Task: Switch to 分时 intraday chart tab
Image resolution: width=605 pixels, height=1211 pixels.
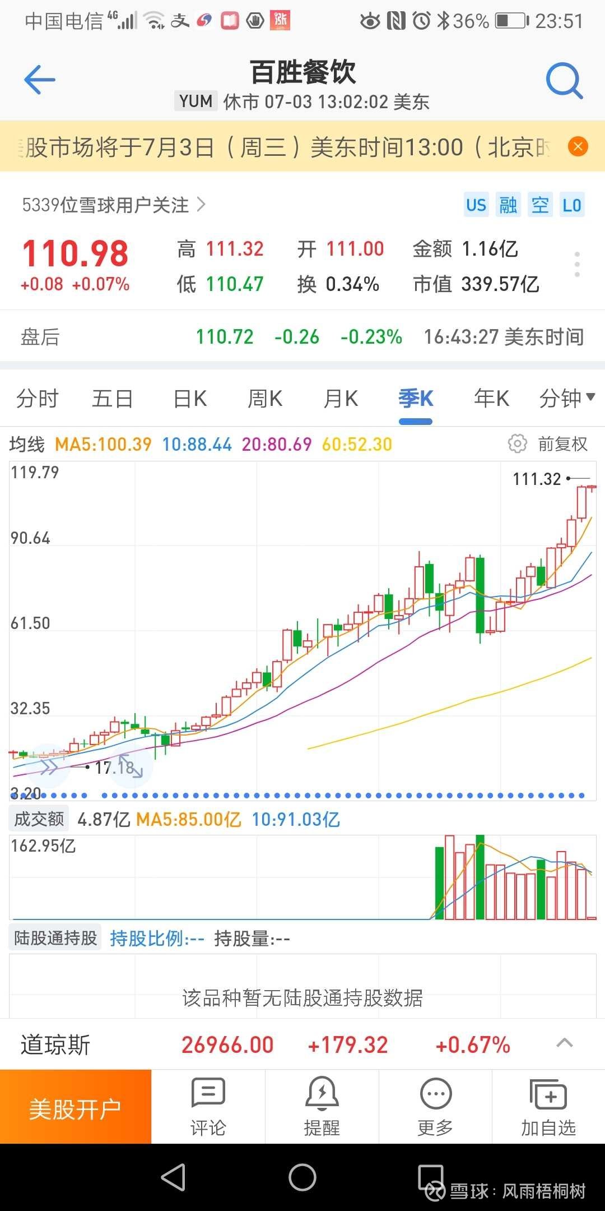Action: 38,399
